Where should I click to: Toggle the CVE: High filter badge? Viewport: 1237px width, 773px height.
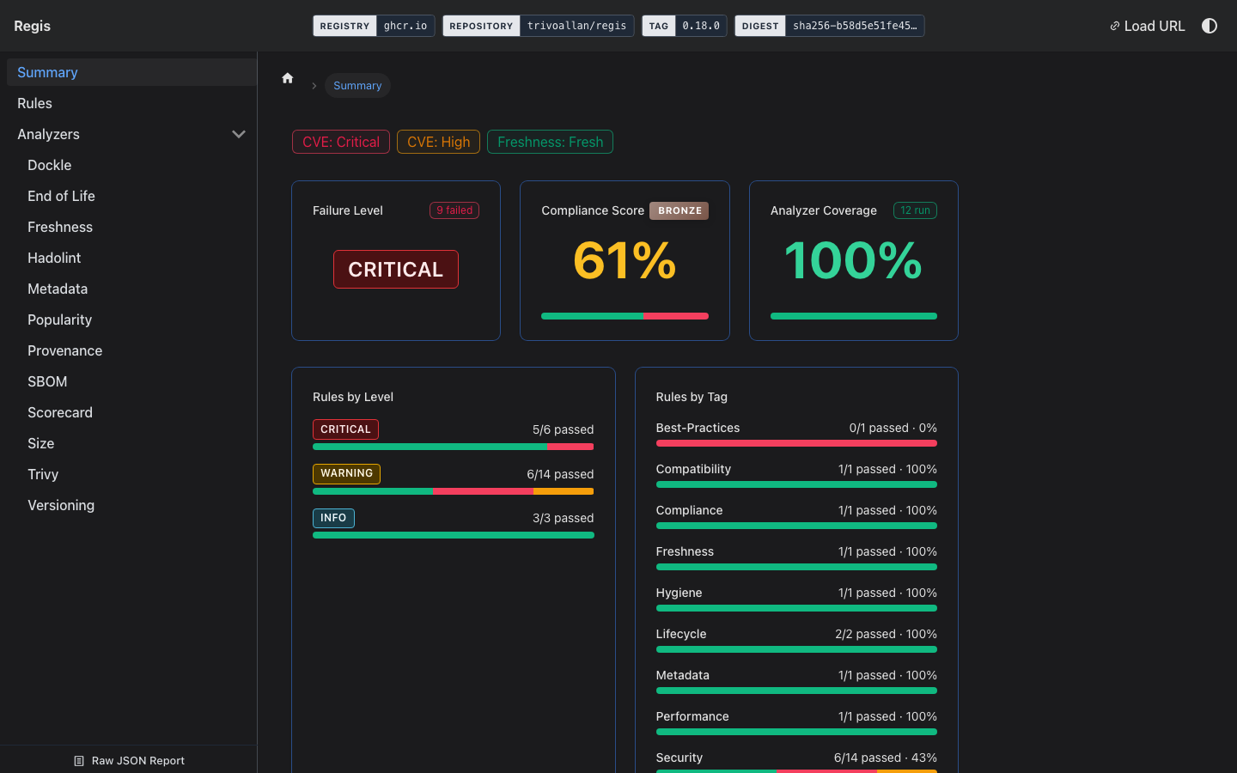pyautogui.click(x=438, y=142)
